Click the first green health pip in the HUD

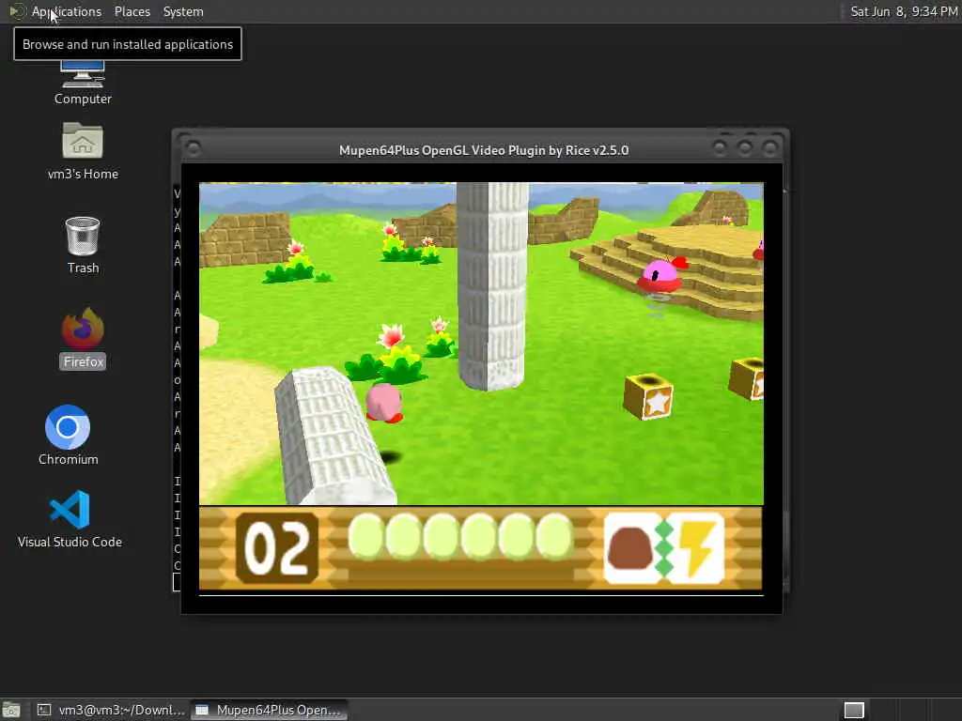click(x=366, y=536)
